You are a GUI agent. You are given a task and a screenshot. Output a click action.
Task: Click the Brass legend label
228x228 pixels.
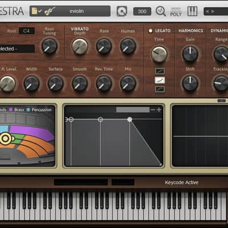[19, 110]
